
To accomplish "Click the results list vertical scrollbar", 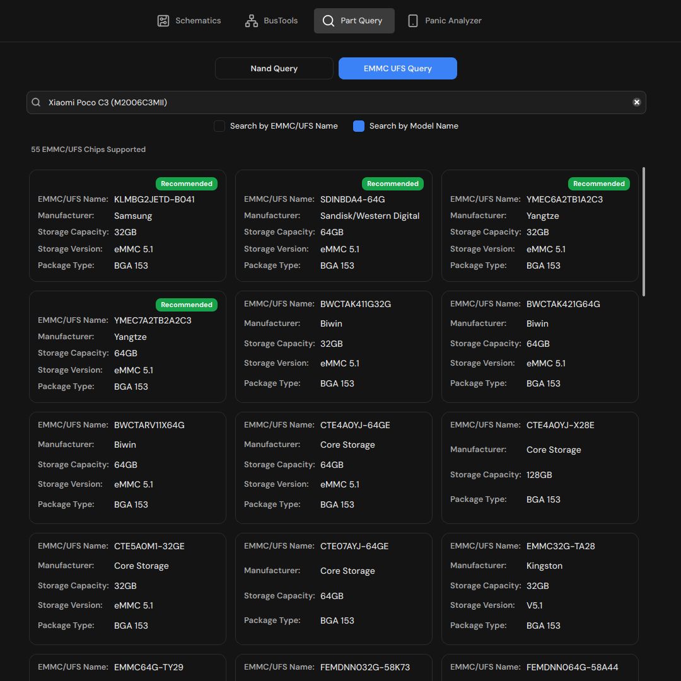I will pos(643,231).
